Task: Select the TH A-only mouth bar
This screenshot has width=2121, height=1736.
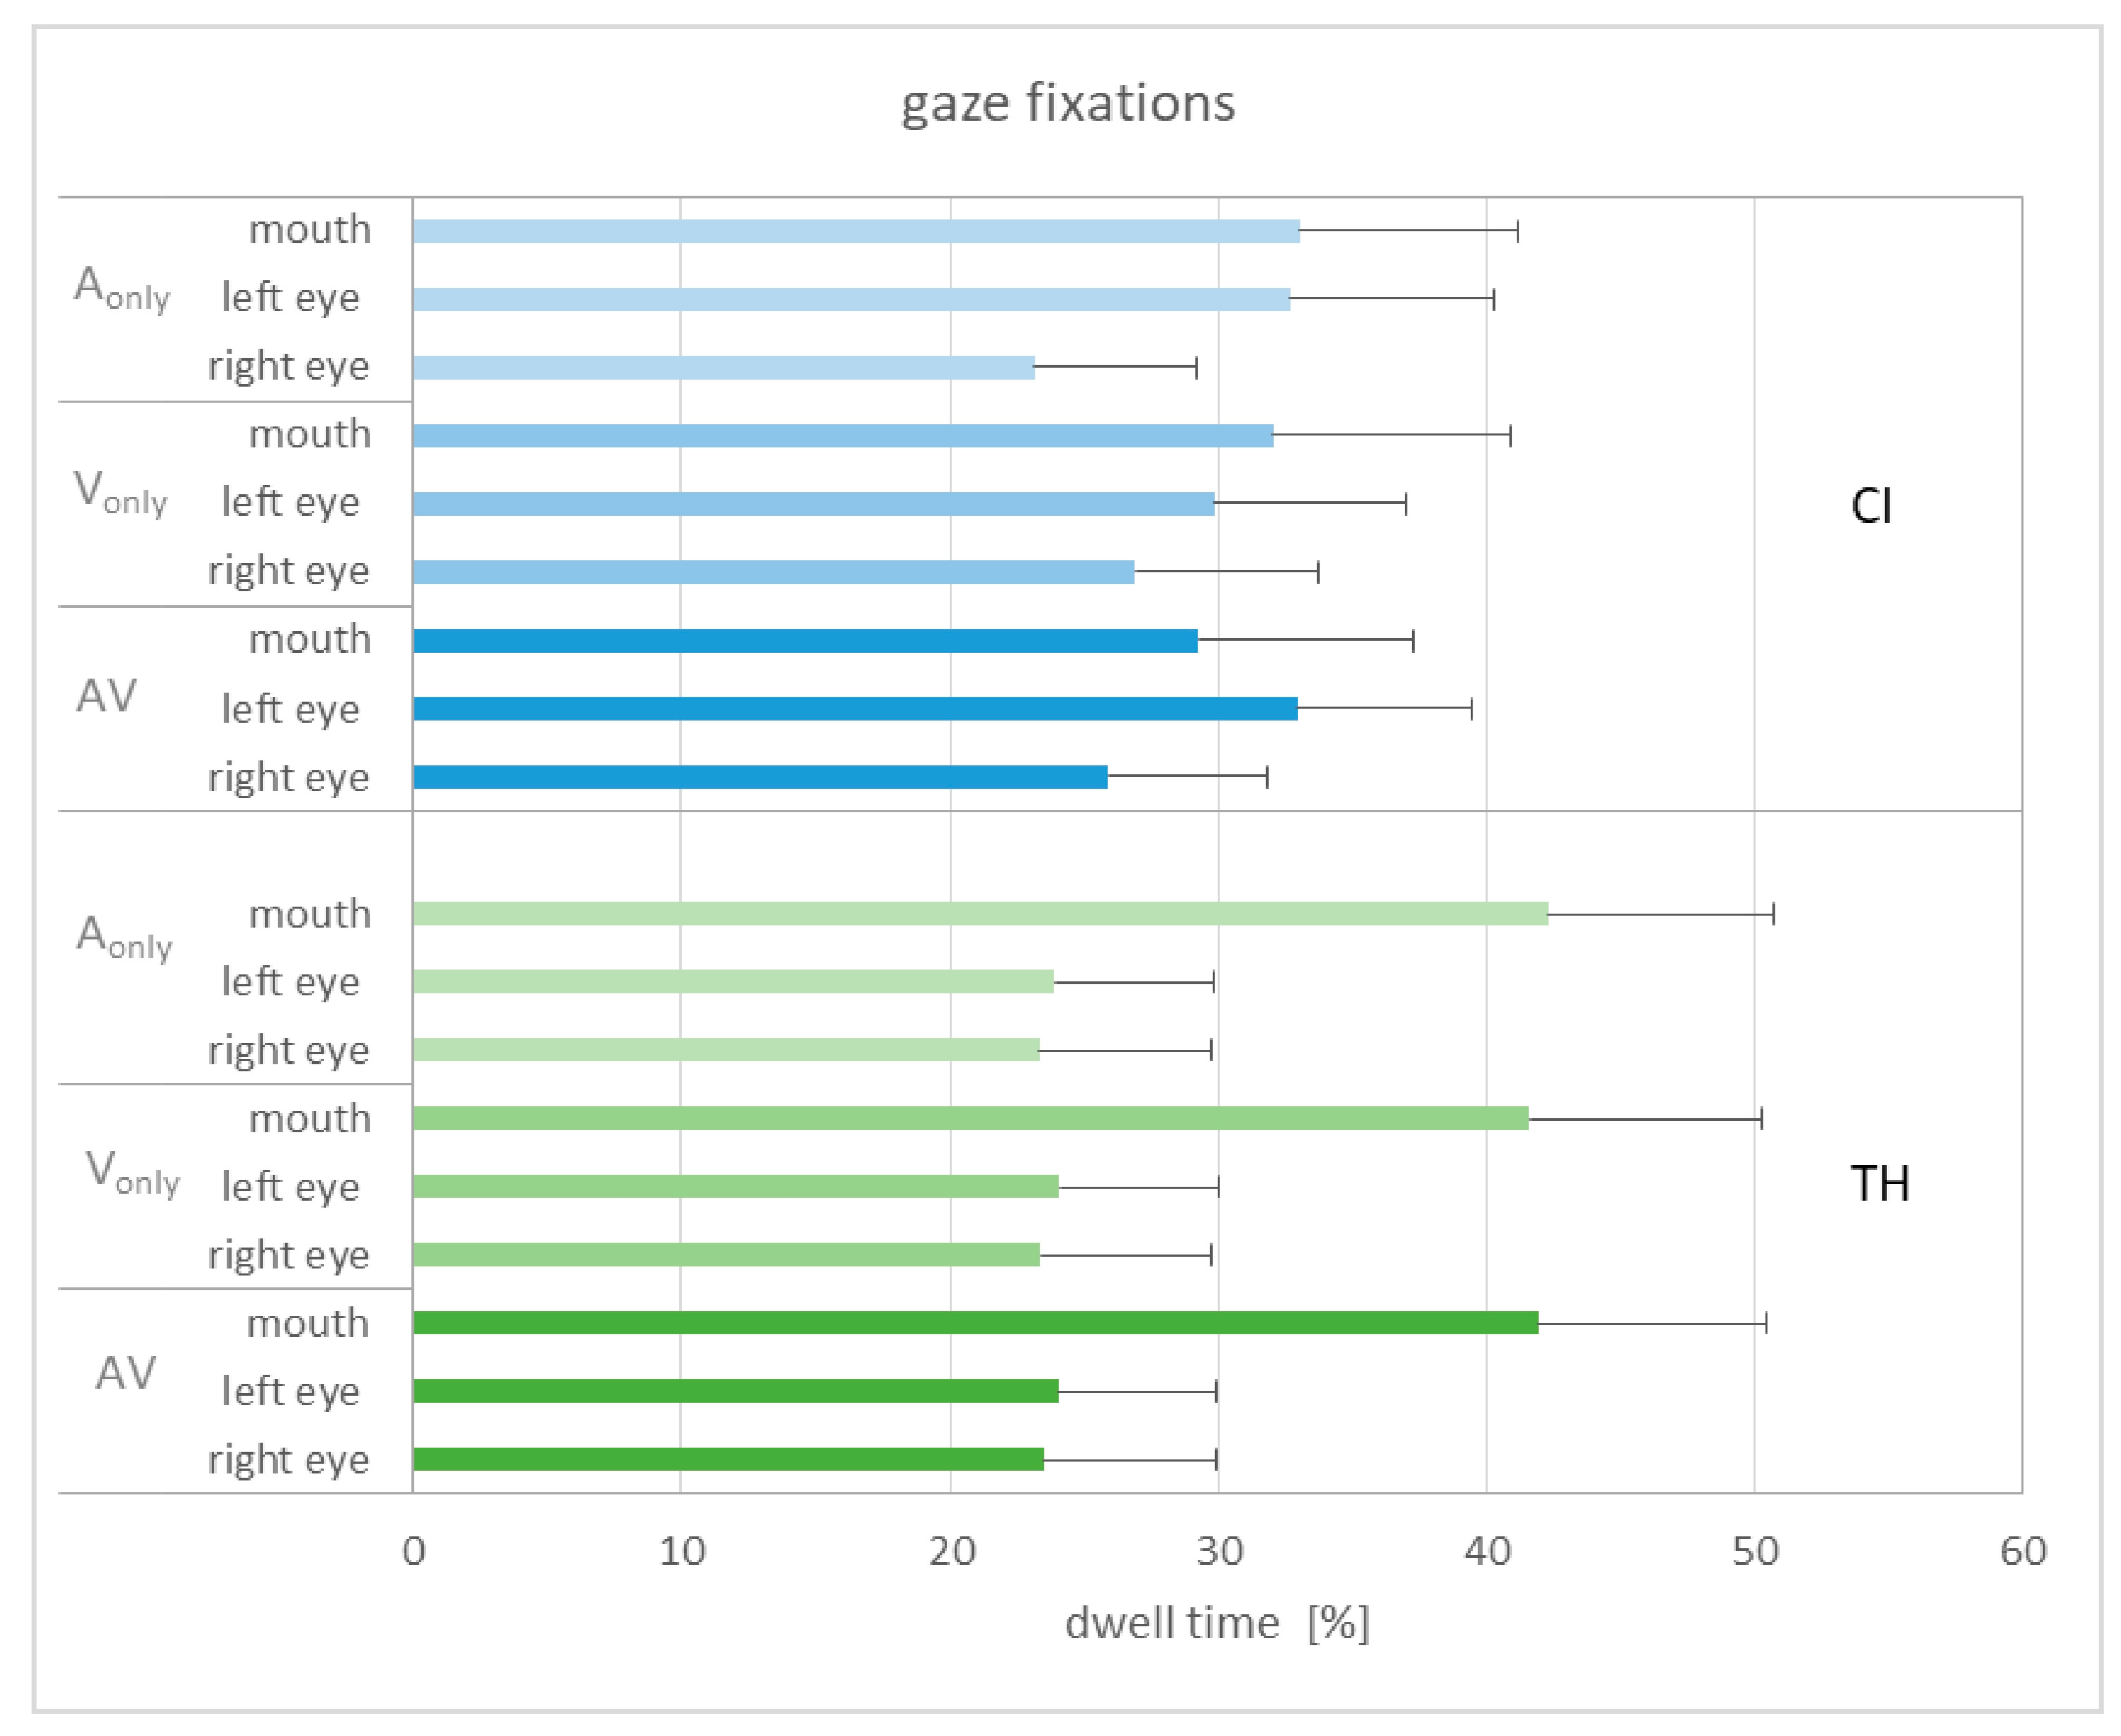Action: (980, 913)
